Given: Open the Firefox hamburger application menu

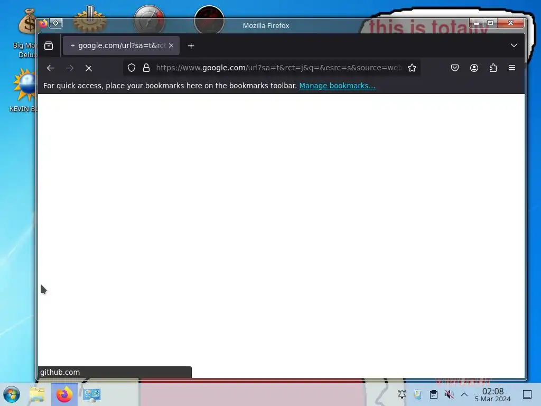Looking at the screenshot, I should click(x=512, y=68).
